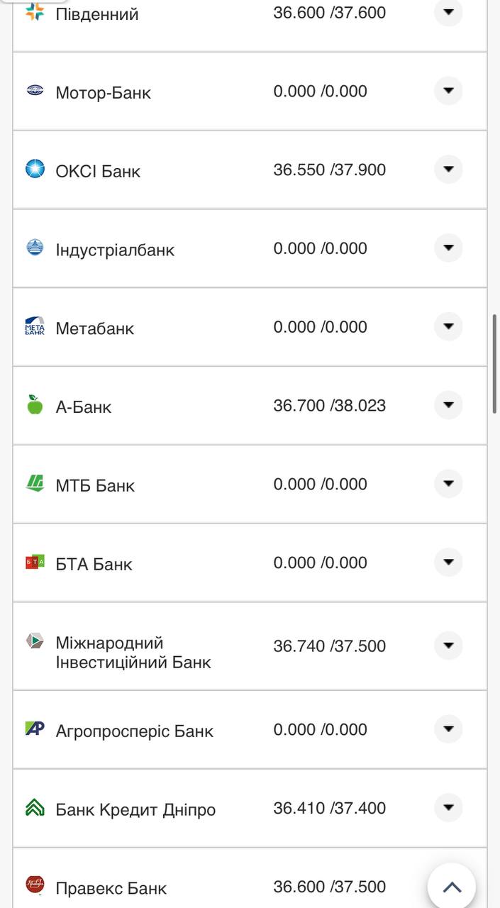Expand the ОКСІ Банк rates dropdown
500x908 pixels.
click(x=448, y=170)
